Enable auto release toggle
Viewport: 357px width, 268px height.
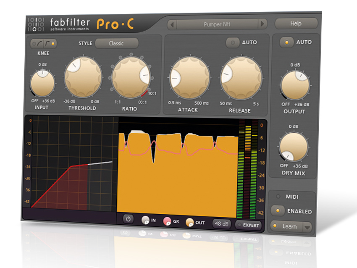[233, 42]
